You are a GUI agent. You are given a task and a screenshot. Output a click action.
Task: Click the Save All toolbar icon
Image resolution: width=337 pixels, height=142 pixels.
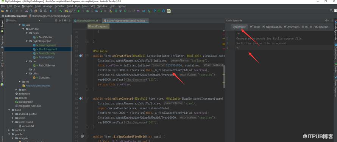[x=7, y=11]
